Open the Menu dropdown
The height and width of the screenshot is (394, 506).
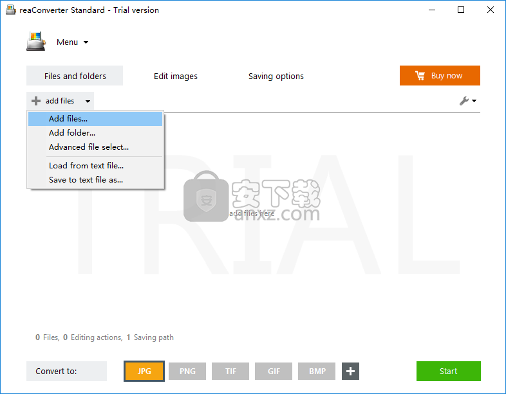click(x=72, y=42)
